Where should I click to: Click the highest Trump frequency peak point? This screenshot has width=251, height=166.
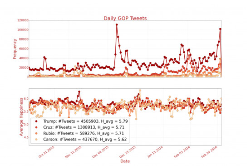pyautogui.click(x=117, y=25)
